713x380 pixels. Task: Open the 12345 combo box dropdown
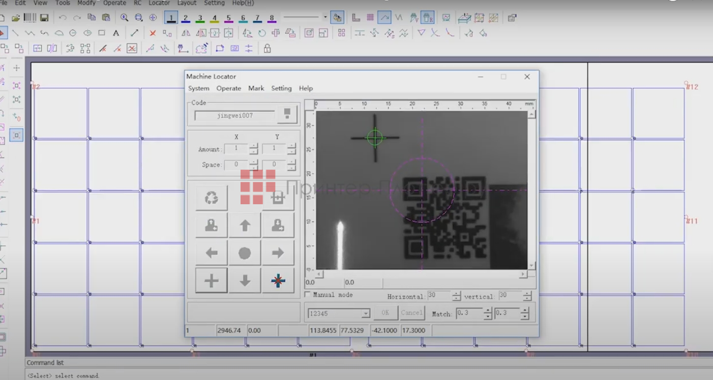[365, 314]
